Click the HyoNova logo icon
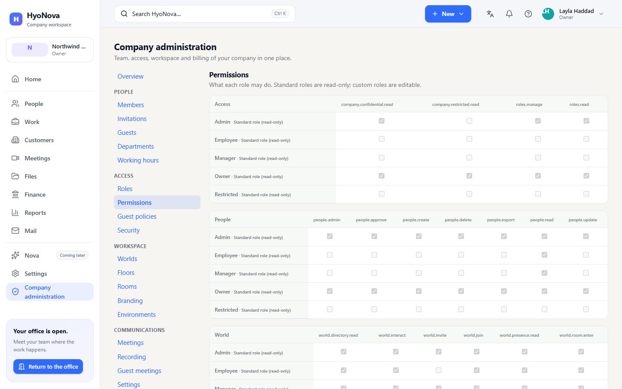 16,19
